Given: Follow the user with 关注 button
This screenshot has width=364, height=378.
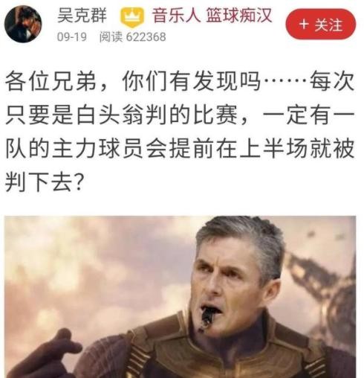Looking at the screenshot, I should coord(321,24).
